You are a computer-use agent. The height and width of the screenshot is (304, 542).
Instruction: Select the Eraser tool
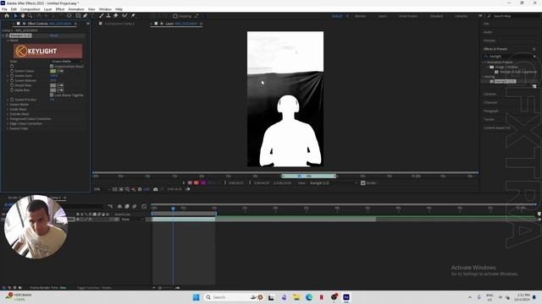pos(116,16)
